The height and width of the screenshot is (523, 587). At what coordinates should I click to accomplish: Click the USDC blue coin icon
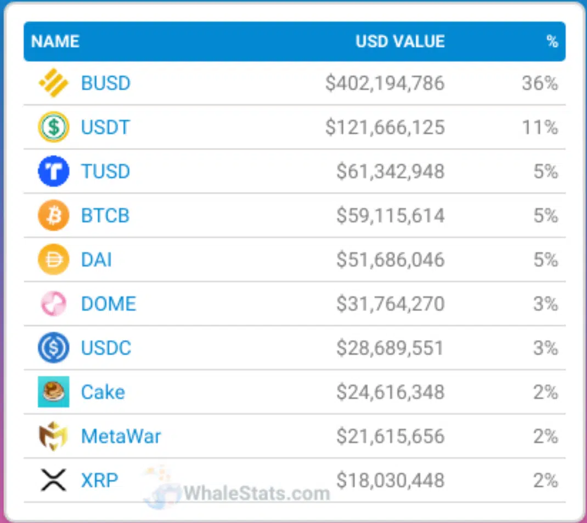pos(53,348)
